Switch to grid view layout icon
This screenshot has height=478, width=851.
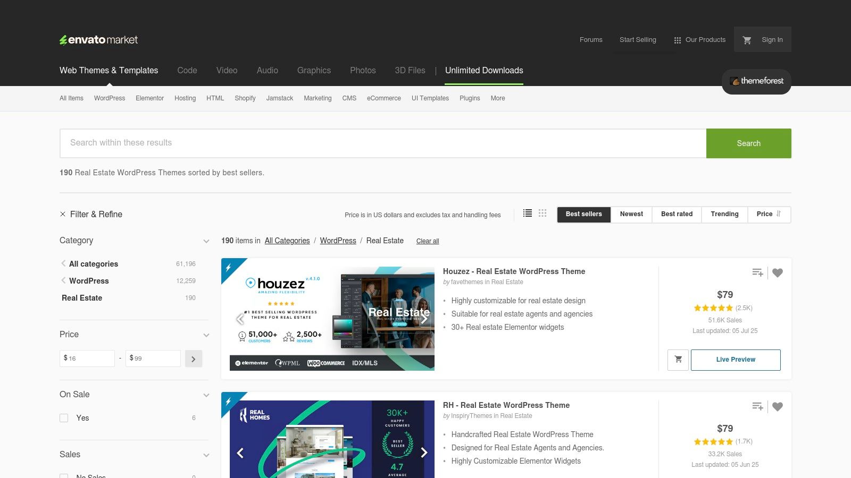point(543,213)
